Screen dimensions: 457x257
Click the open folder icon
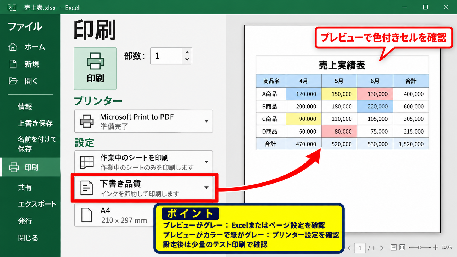point(13,81)
